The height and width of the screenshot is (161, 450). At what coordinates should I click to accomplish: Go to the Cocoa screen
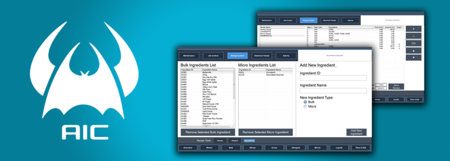click(274, 148)
